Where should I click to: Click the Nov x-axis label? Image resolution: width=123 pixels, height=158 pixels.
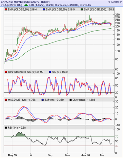tap(68, 155)
